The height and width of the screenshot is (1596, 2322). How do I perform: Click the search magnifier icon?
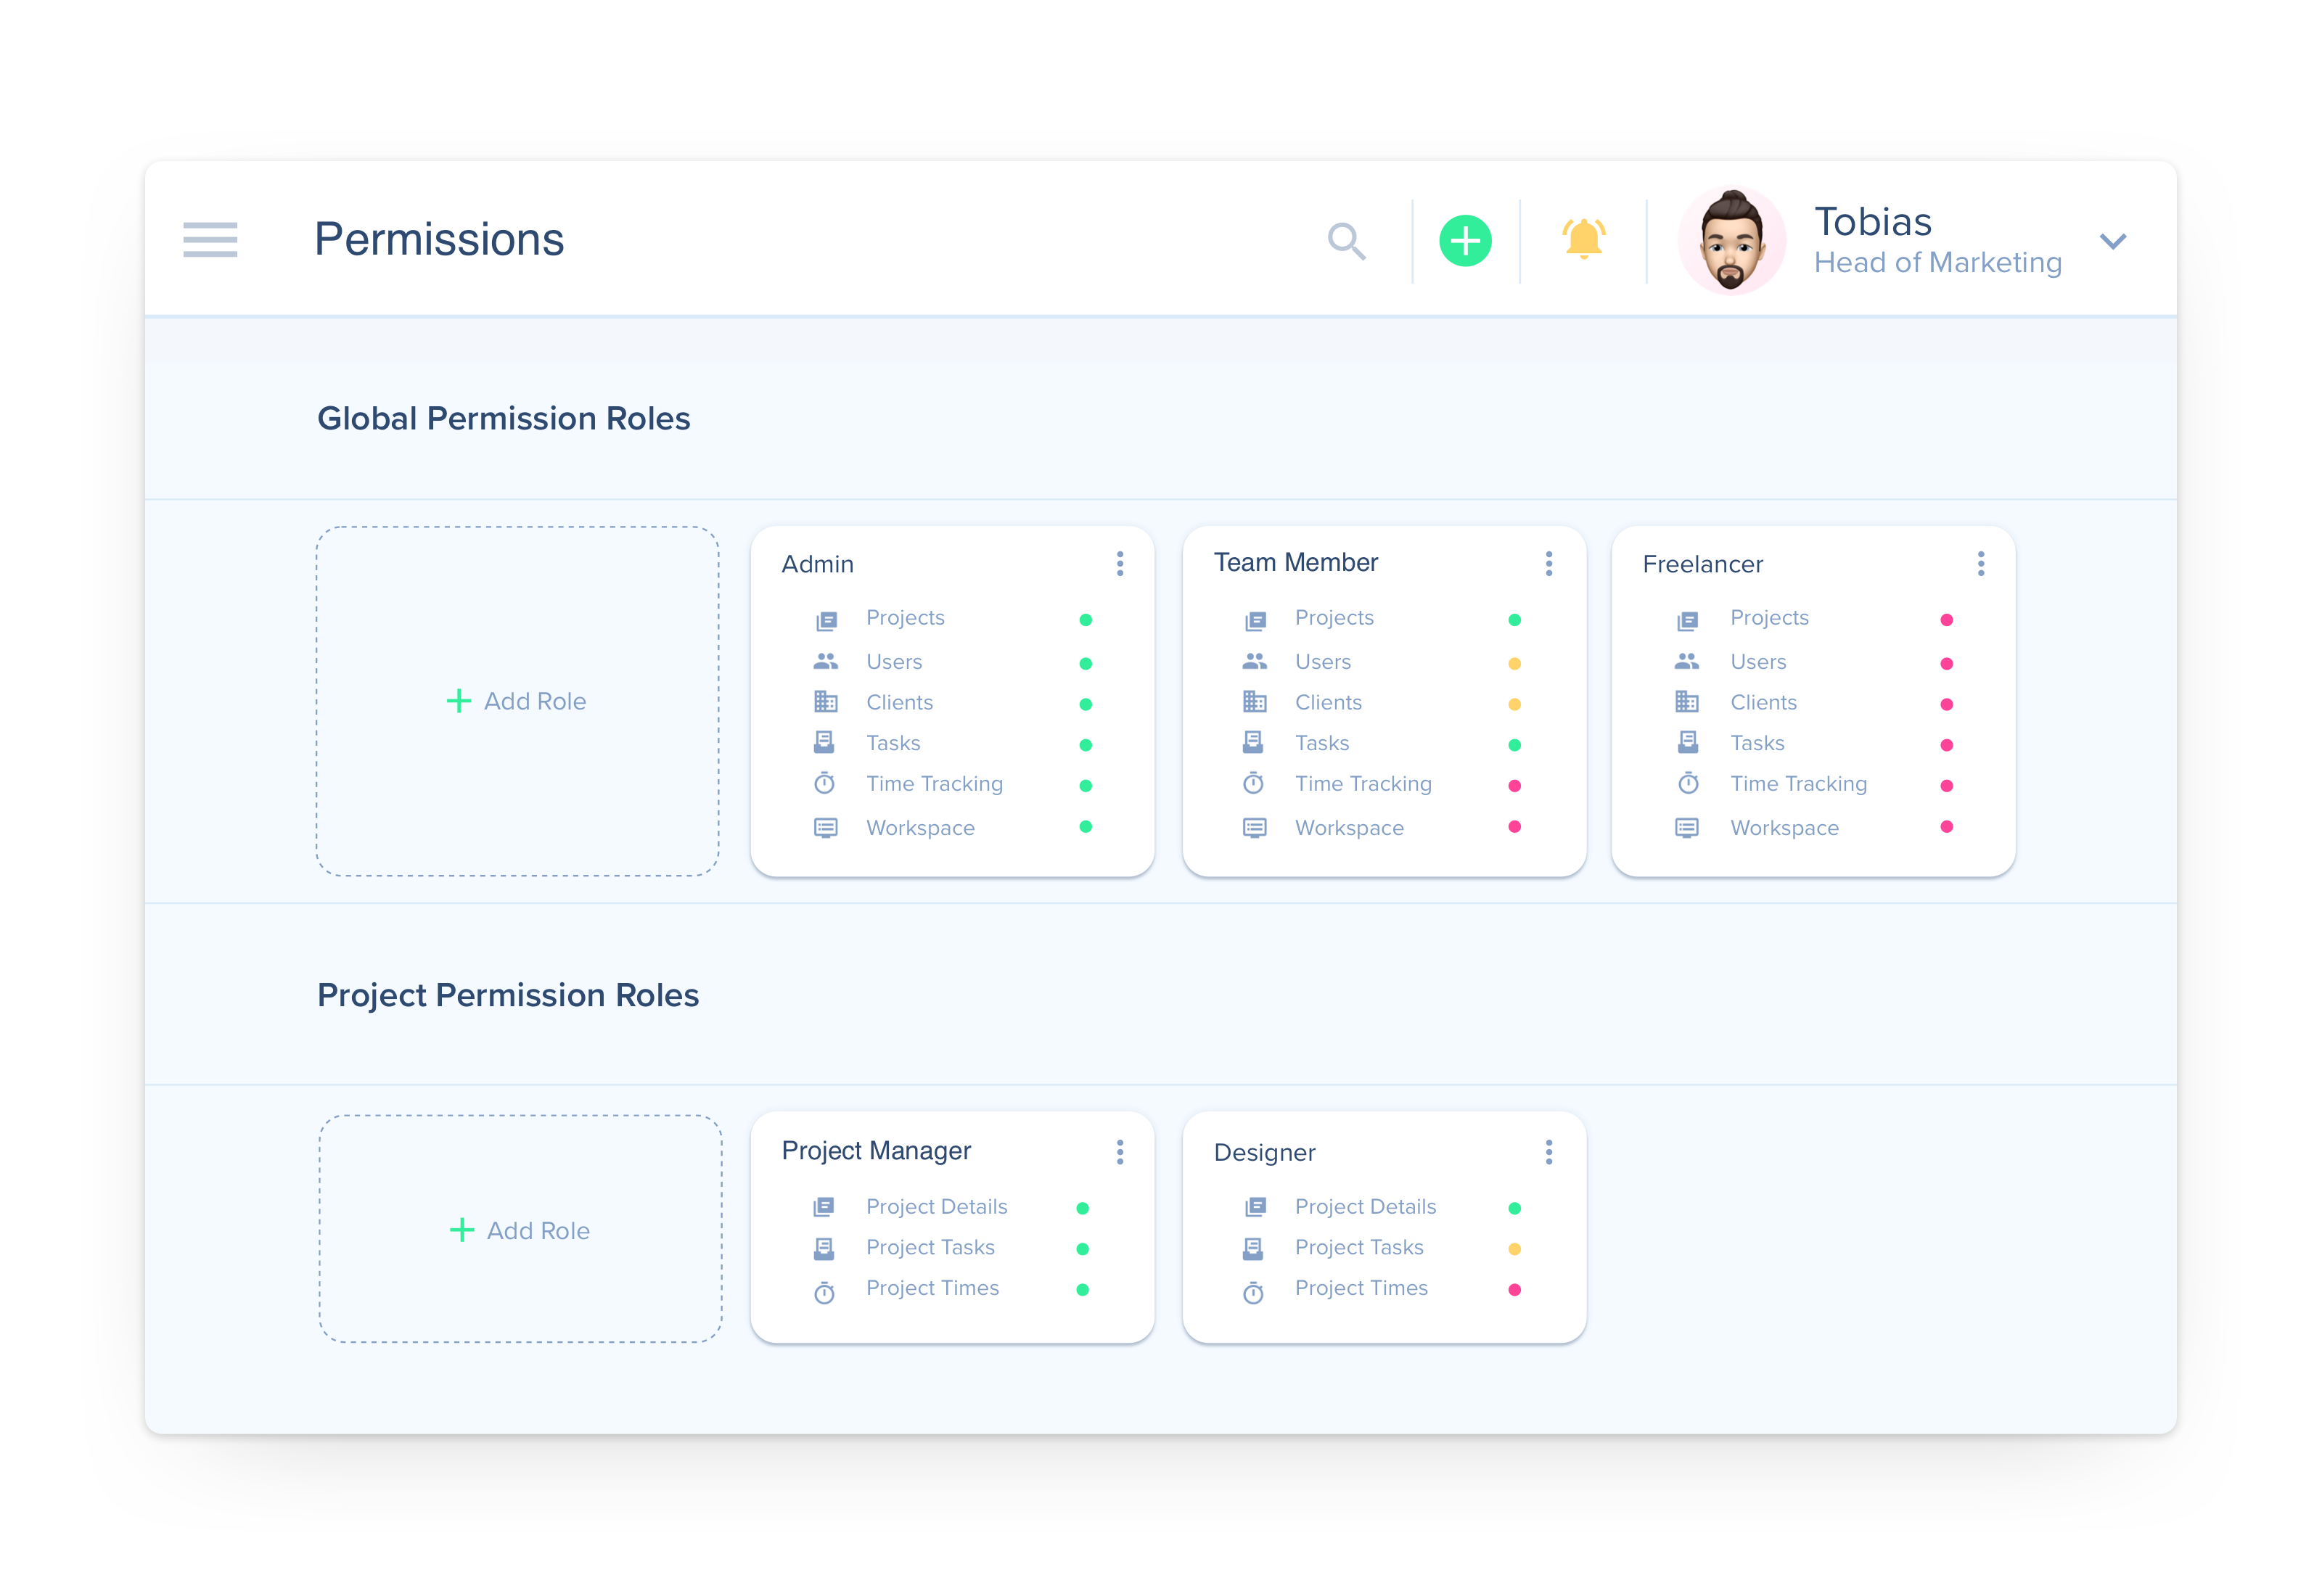pos(1346,241)
